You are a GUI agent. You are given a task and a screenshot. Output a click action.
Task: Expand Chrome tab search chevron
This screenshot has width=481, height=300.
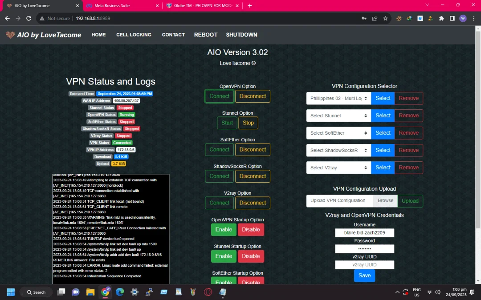[427, 5]
